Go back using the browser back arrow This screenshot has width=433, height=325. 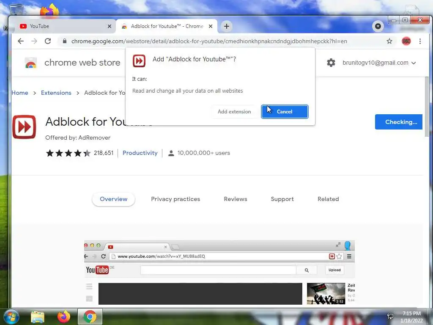21,41
